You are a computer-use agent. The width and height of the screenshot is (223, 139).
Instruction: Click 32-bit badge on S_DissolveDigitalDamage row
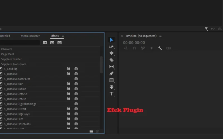click(x=76, y=104)
